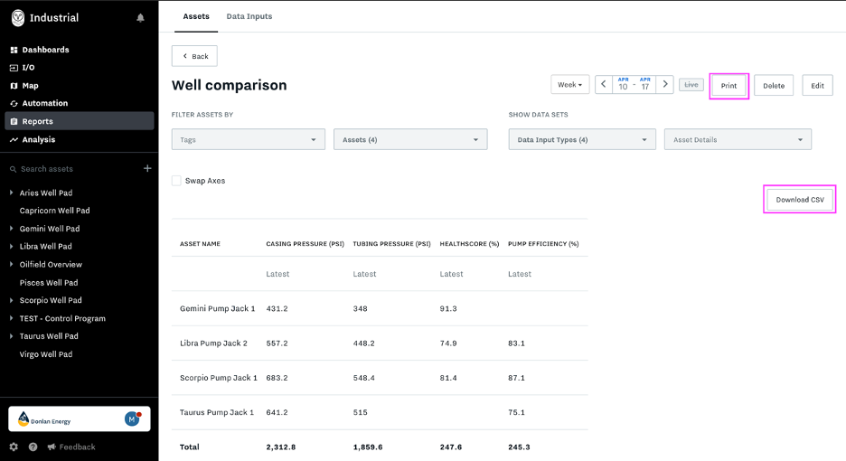The height and width of the screenshot is (461, 846).
Task: Select Scorpio Pump Jack 1 row name
Action: [x=219, y=378]
